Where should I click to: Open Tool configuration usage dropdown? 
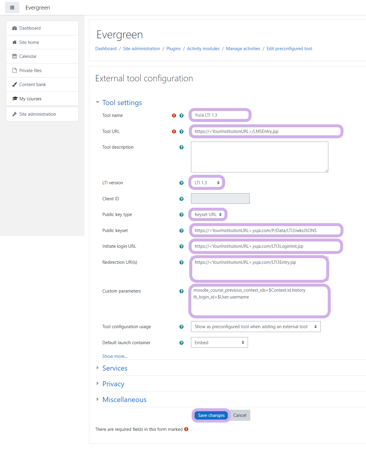pos(256,327)
